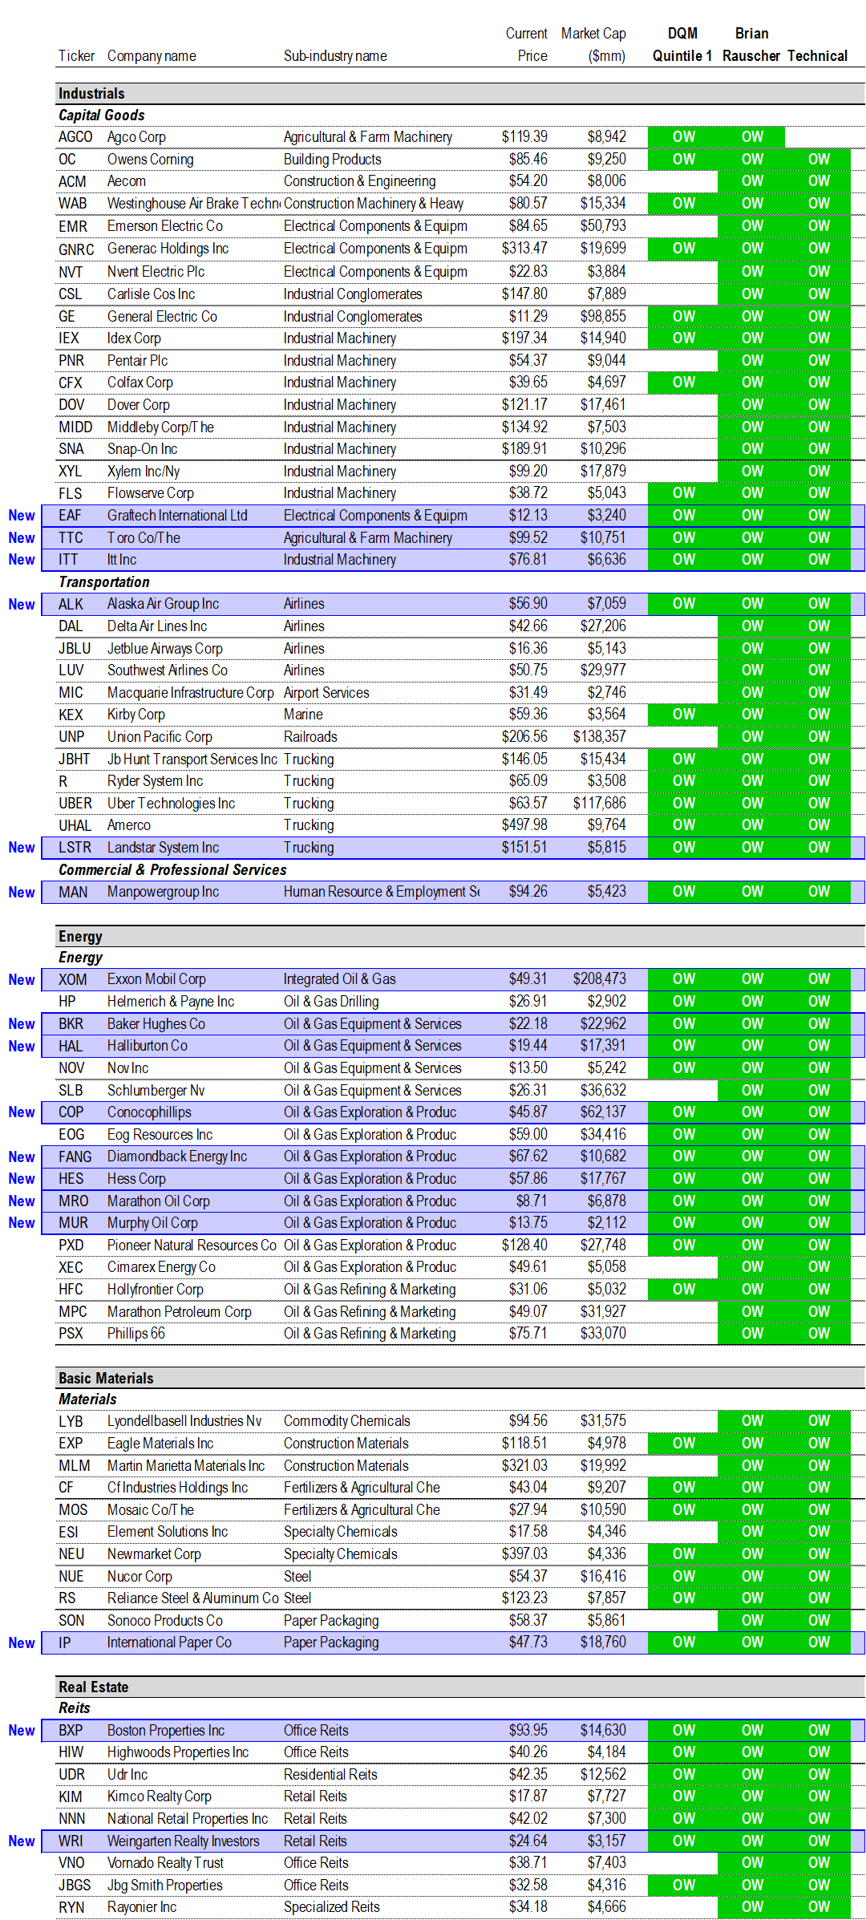Click Union Pacific market cap $138,357
The height and width of the screenshot is (1920, 866).
(599, 737)
